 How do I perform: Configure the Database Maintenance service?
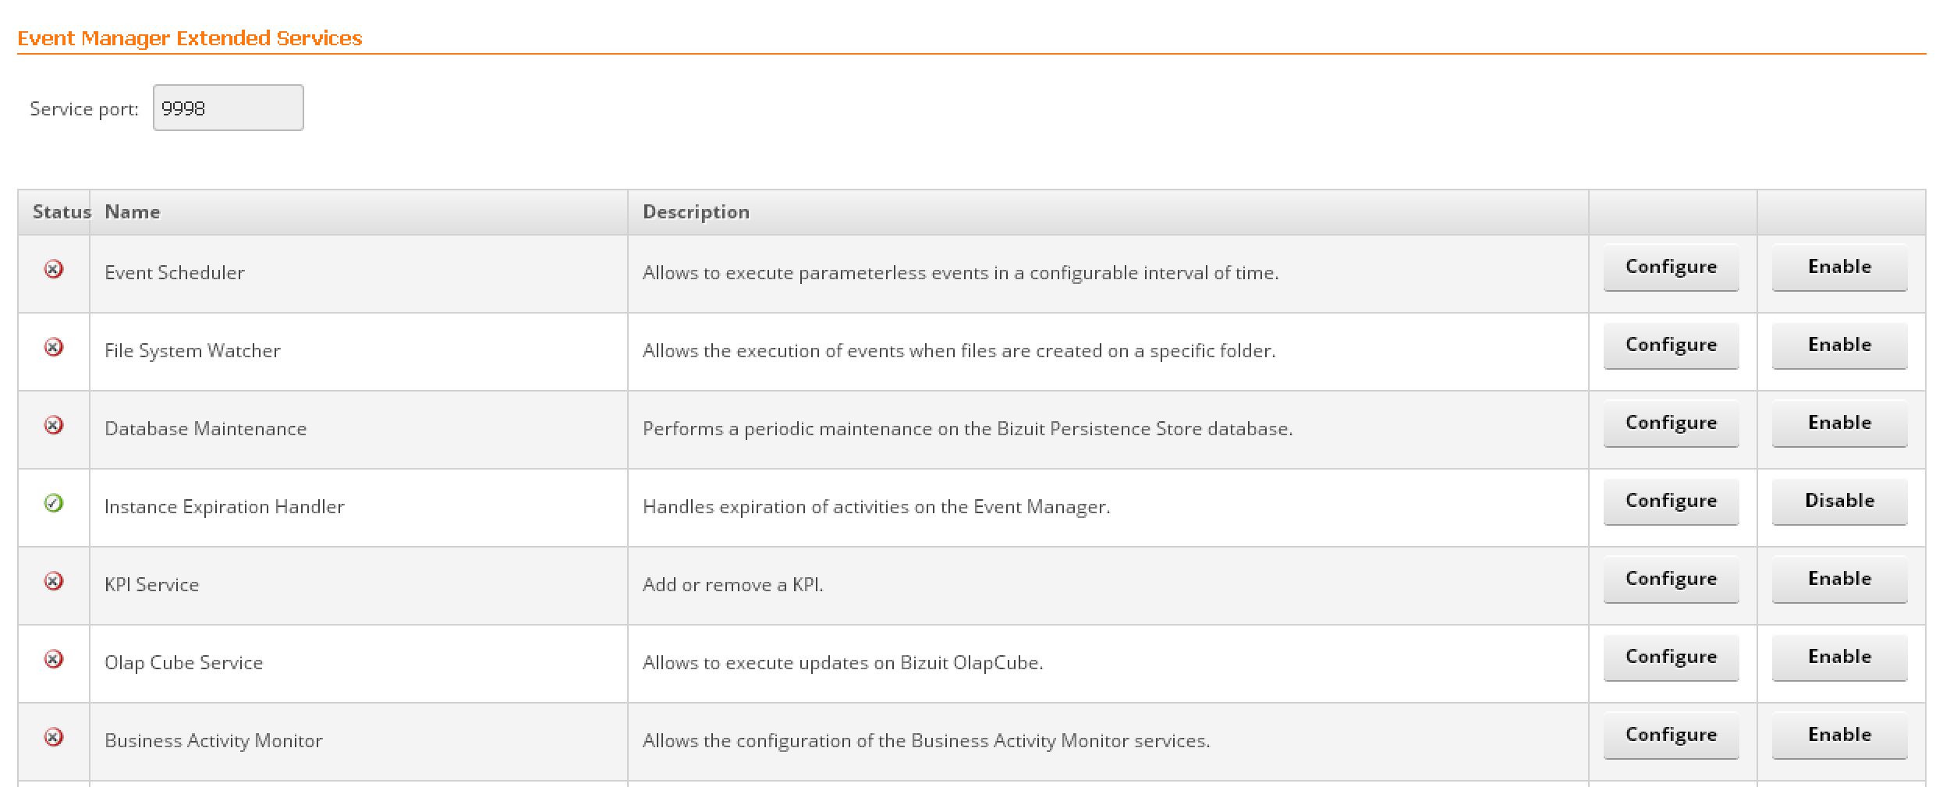1671,424
